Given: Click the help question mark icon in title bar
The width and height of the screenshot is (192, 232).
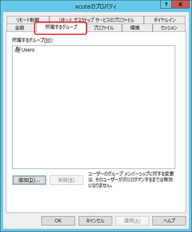Looking at the screenshot, I should [x=166, y=4].
